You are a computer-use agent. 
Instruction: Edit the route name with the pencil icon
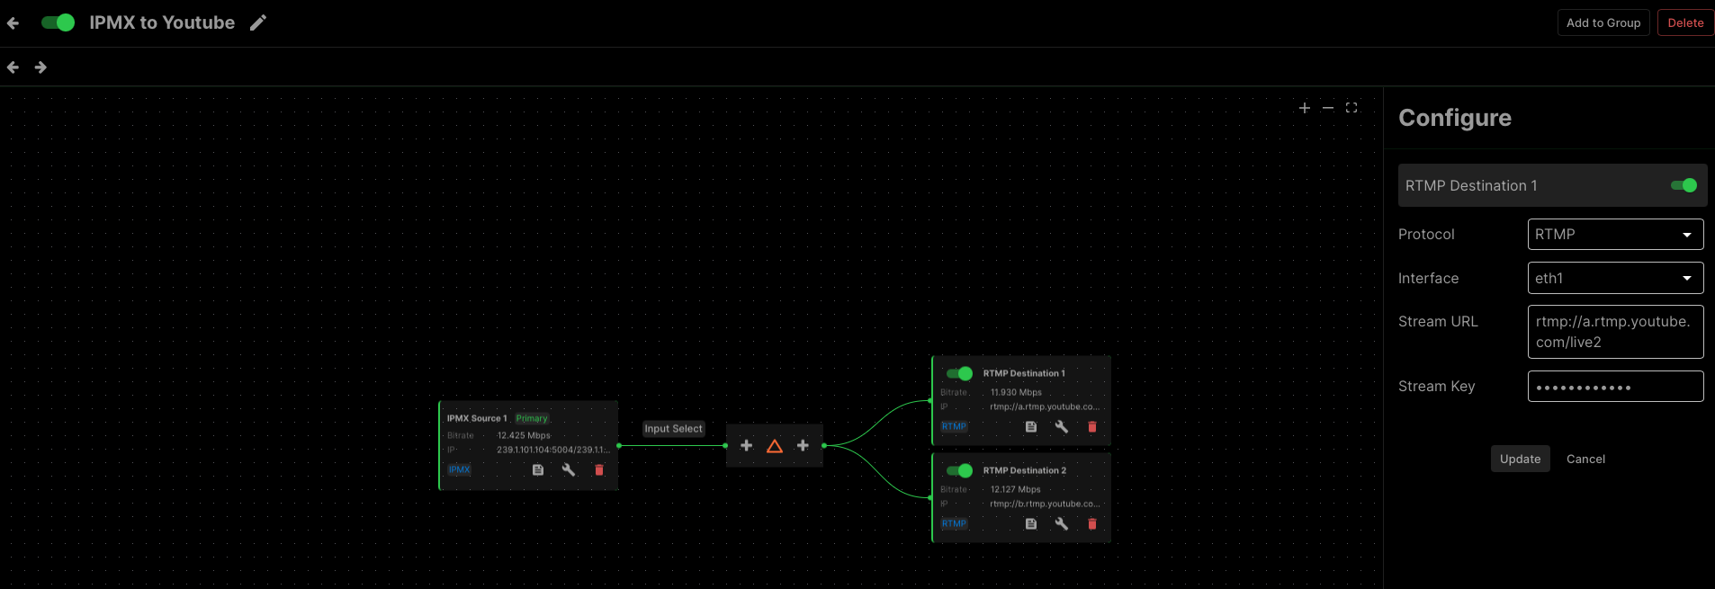pos(258,22)
